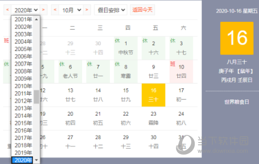Go to next year arrow
Image resolution: width=259 pixels, height=164 pixels.
(44, 10)
